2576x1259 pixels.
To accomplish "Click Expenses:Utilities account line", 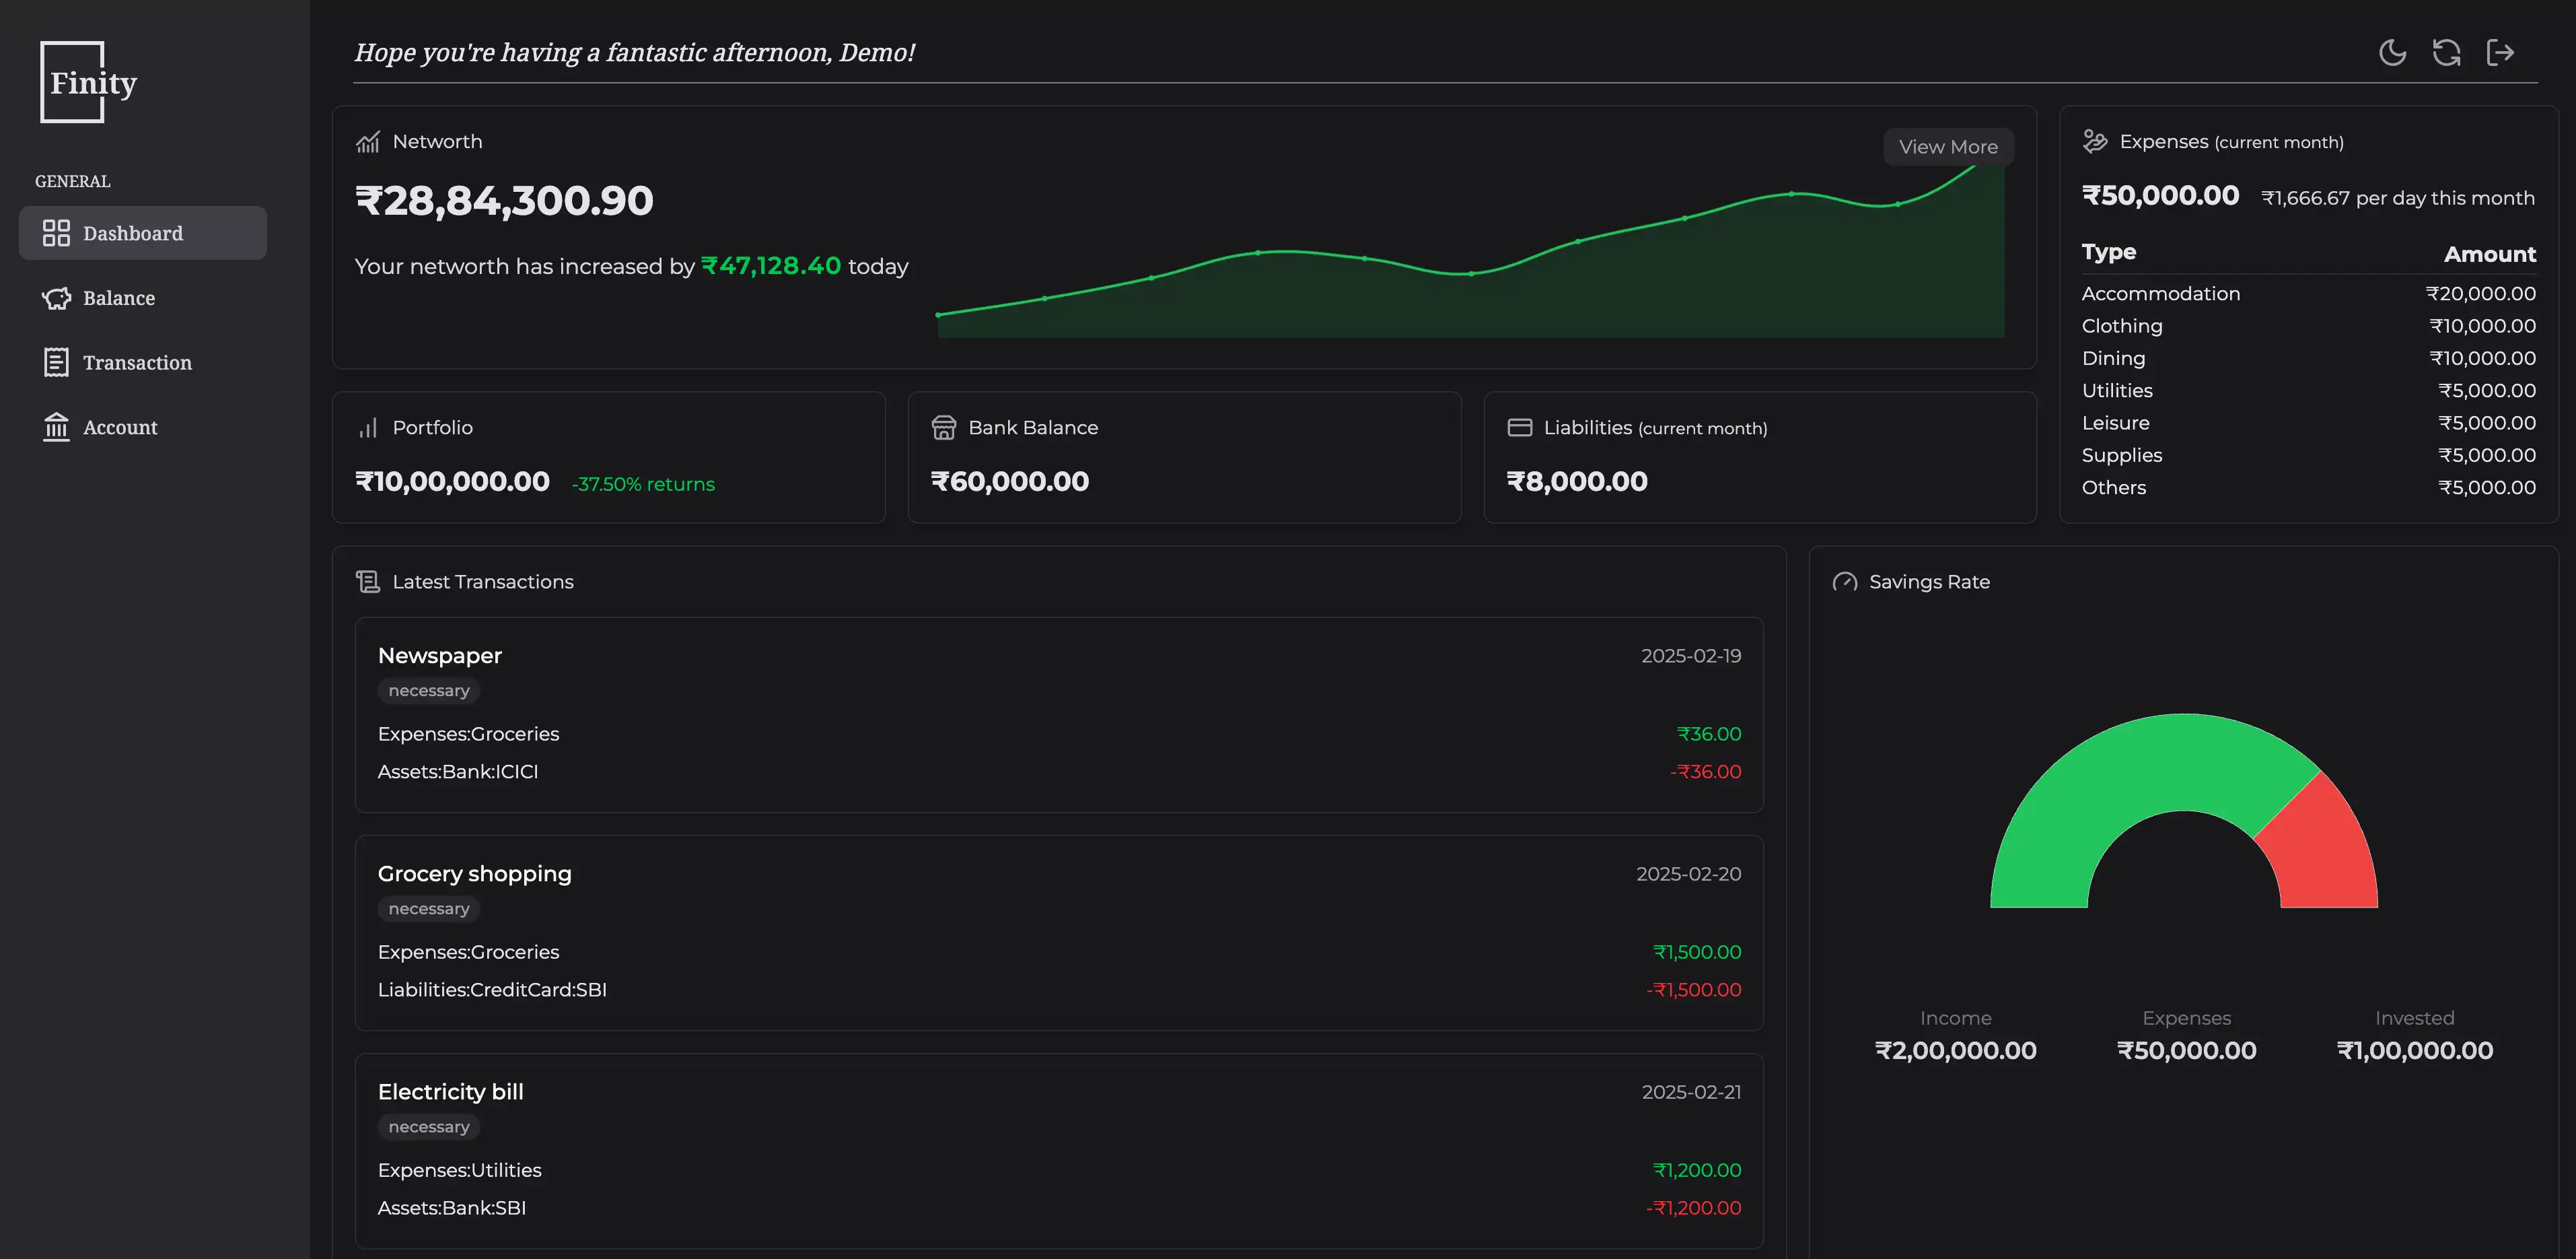I will click(459, 1171).
